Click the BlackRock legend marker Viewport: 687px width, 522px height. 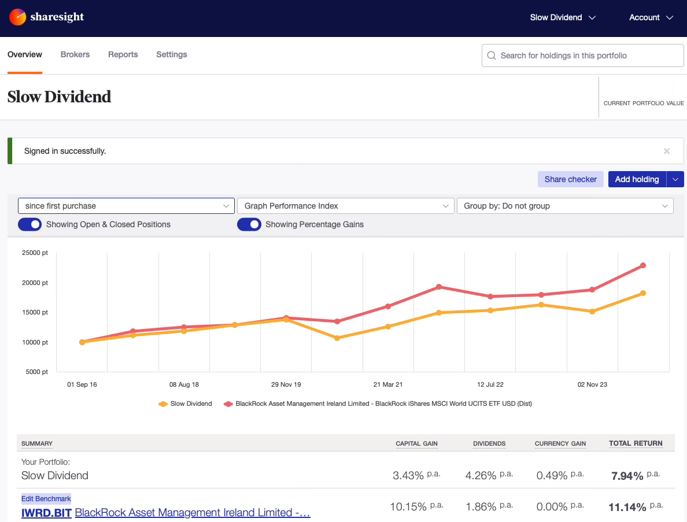coord(228,403)
